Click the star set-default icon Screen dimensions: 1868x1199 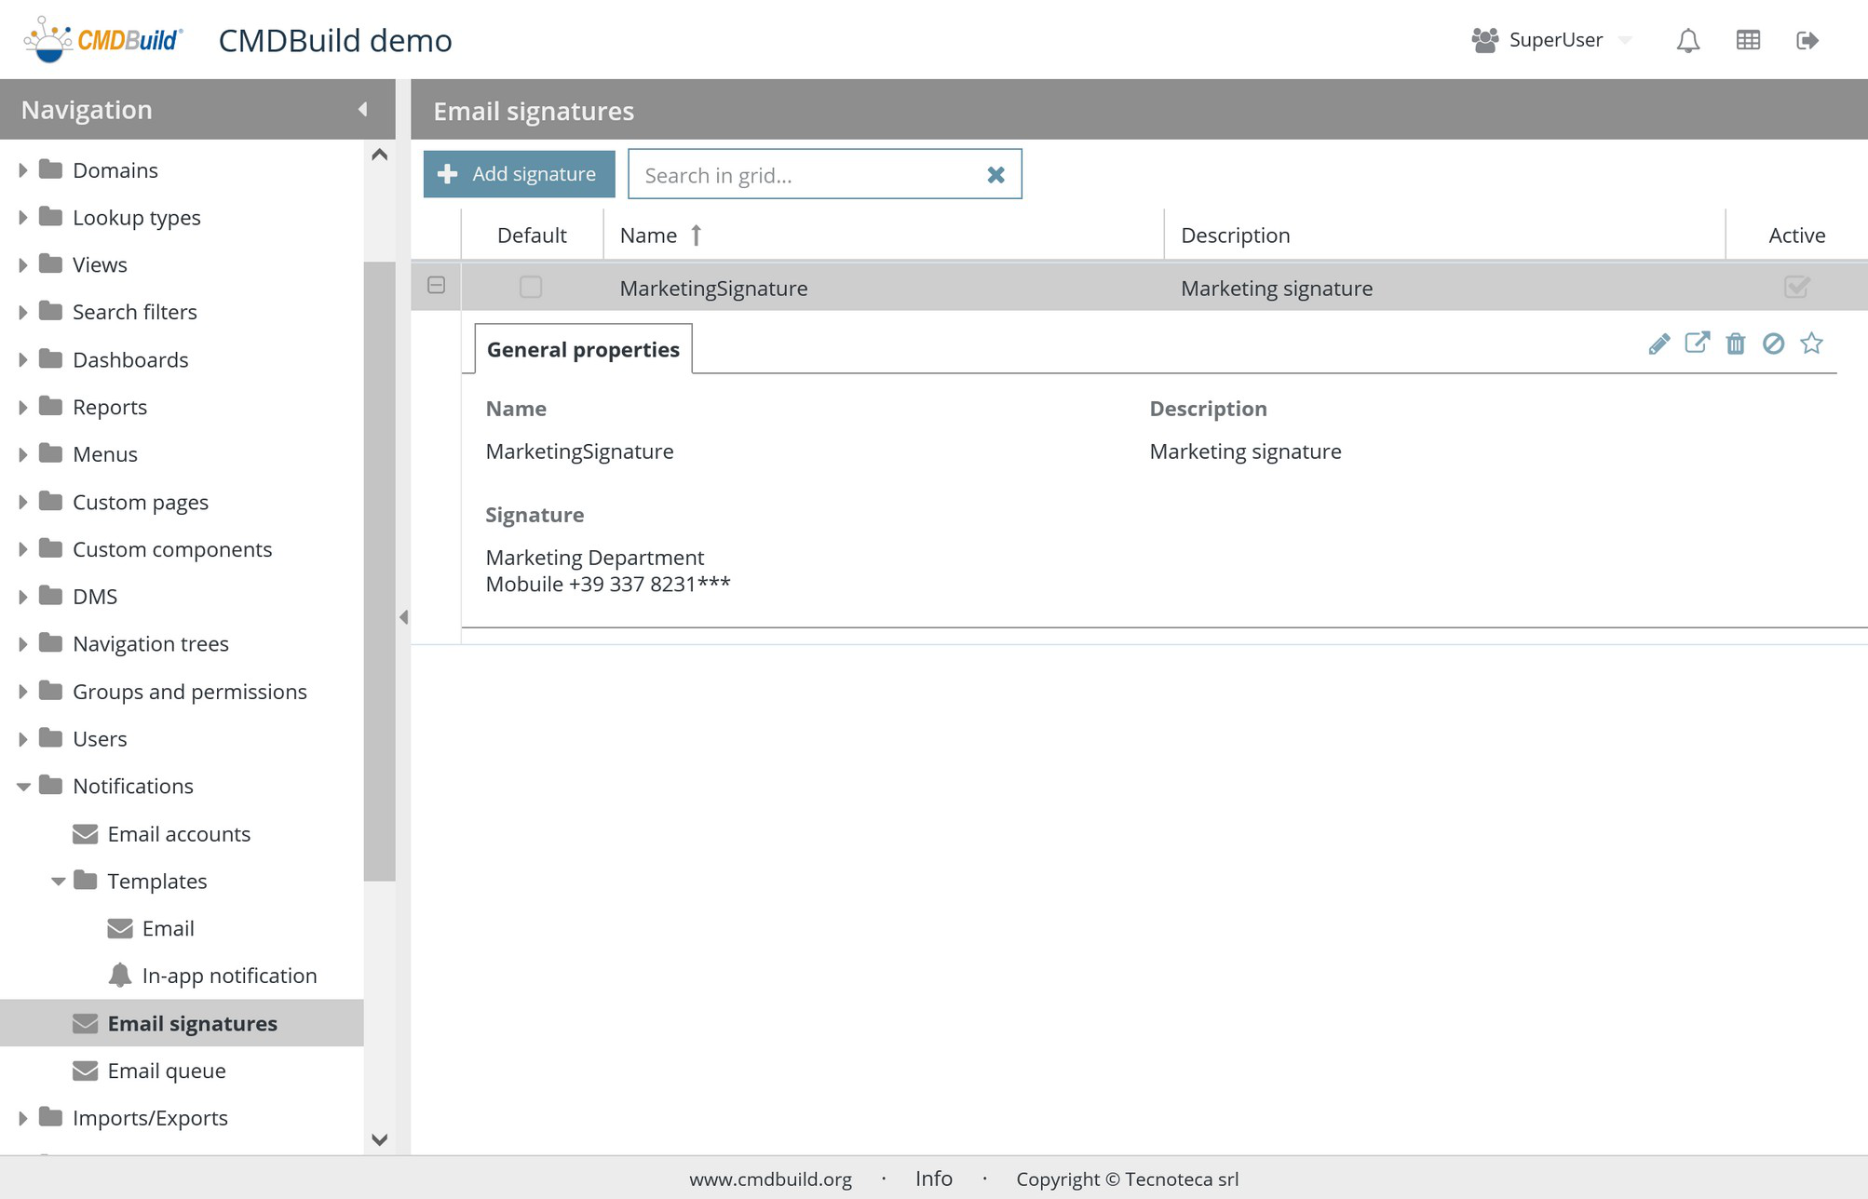point(1811,344)
